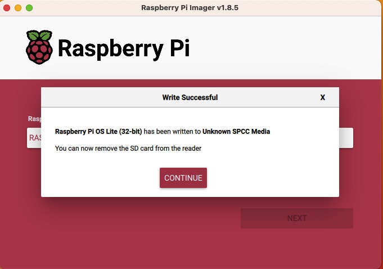The height and width of the screenshot is (269, 383).
Task: Click the bold Unknown SPCC Media text
Action: 236,132
